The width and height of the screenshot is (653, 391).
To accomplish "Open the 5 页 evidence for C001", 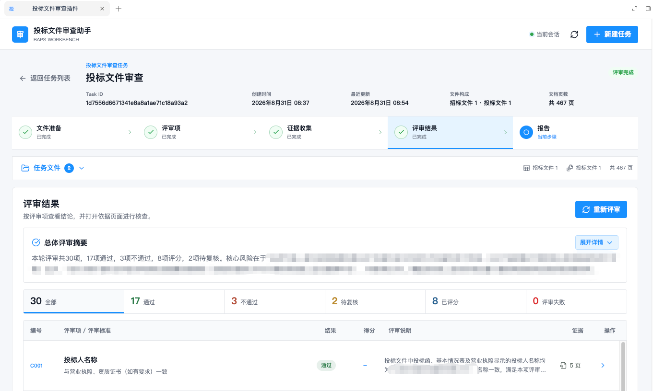I will tap(570, 366).
